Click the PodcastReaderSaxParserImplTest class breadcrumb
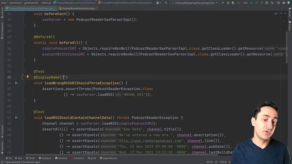292x164 pixels. click(x=74, y=3)
